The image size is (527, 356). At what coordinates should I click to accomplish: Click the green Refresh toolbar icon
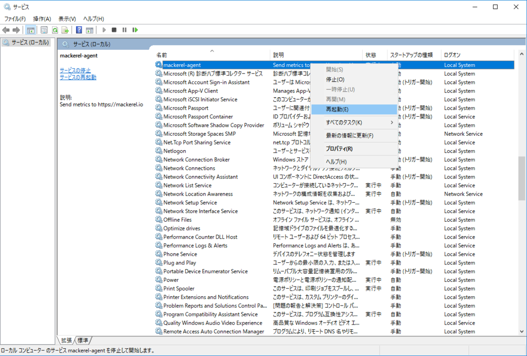point(55,30)
